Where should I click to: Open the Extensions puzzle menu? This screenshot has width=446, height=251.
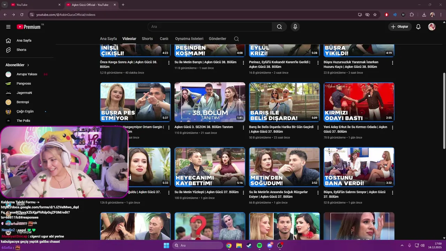tap(412, 15)
